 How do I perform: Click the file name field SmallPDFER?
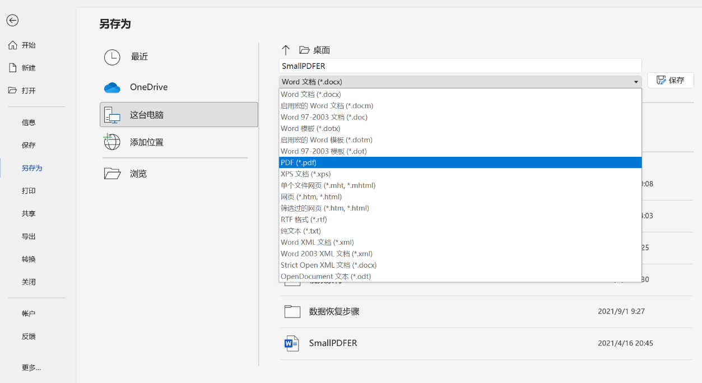pos(459,66)
